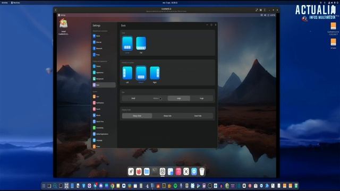Set dock size to Medium
The height and width of the screenshot is (191, 340).
156,98
